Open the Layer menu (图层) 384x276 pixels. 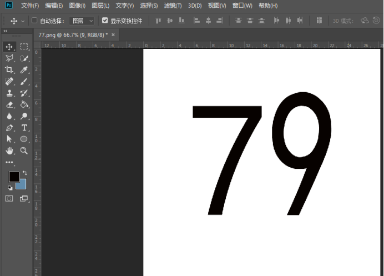pyautogui.click(x=100, y=6)
